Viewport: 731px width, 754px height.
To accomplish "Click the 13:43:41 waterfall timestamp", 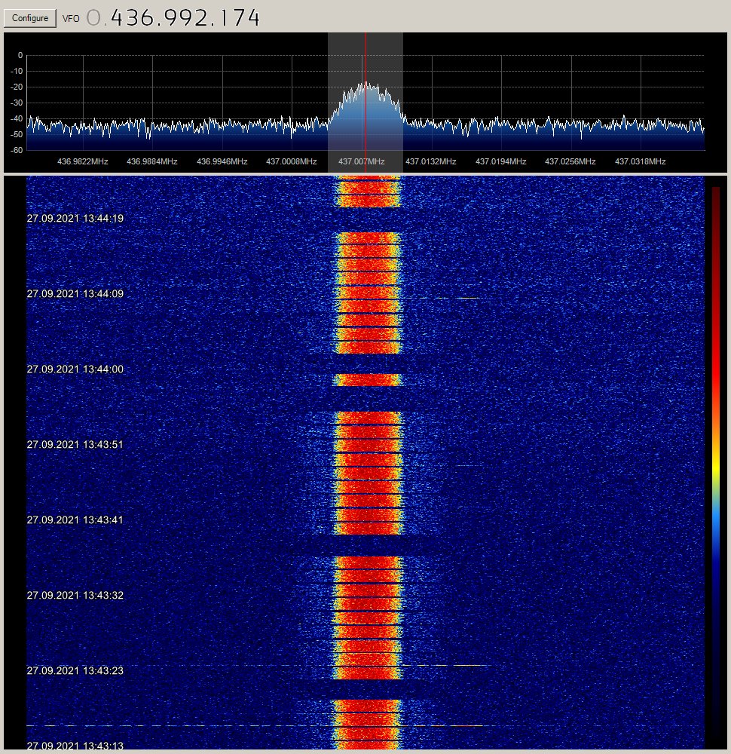I will tap(75, 520).
